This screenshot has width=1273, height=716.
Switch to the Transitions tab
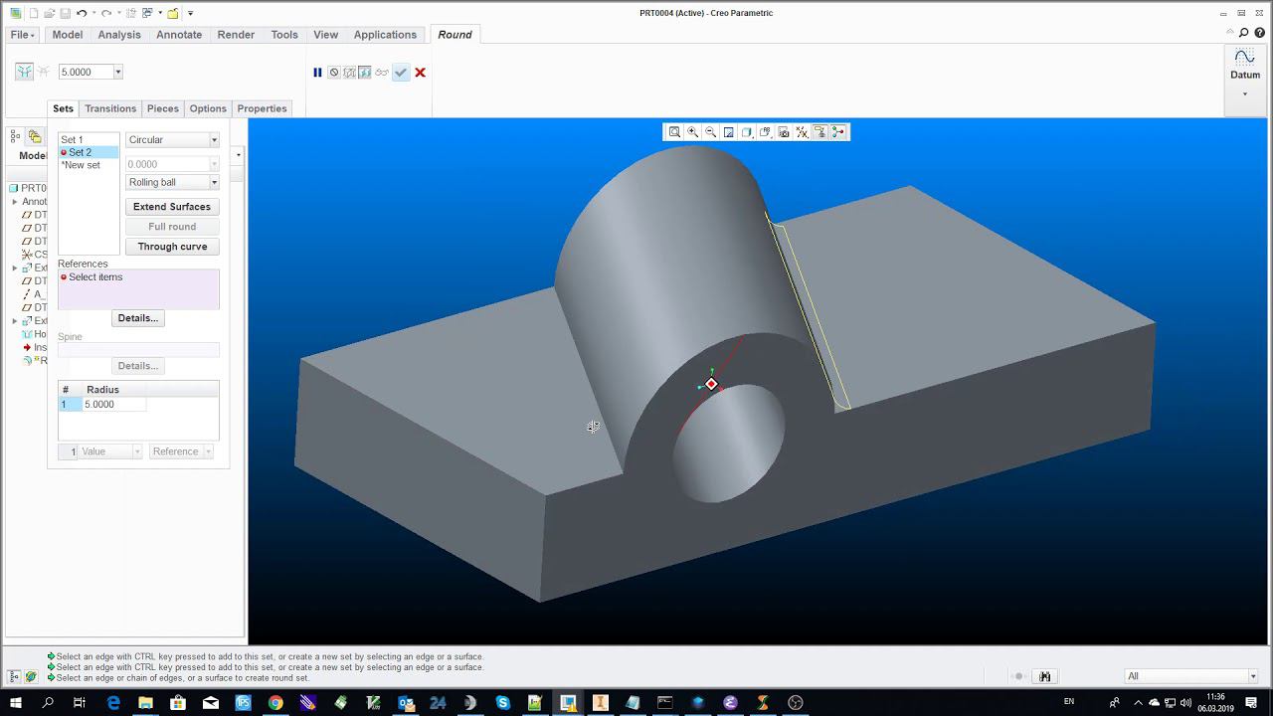[110, 108]
